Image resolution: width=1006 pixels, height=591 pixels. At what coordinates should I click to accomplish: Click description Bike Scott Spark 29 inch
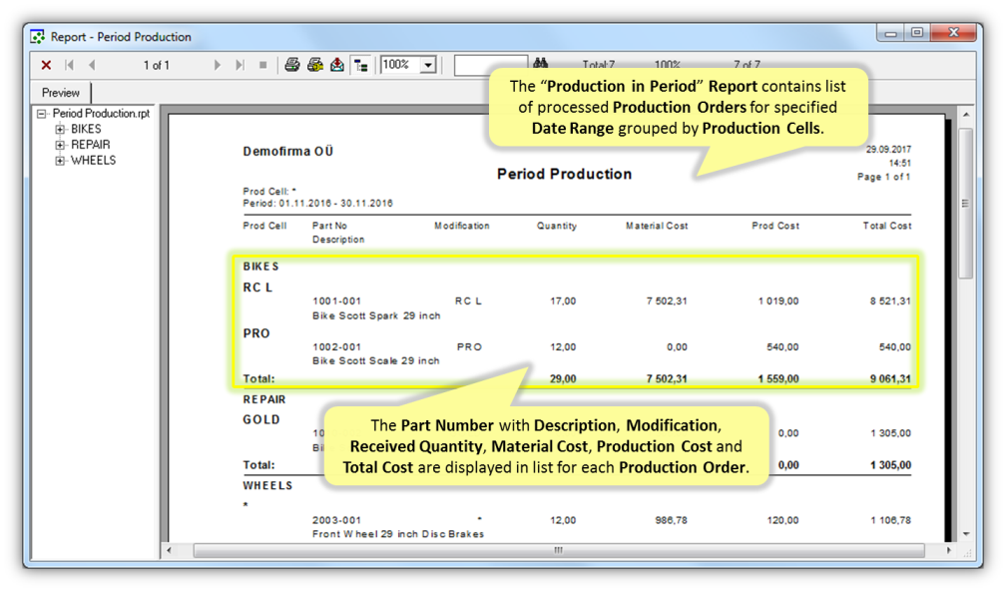(376, 315)
